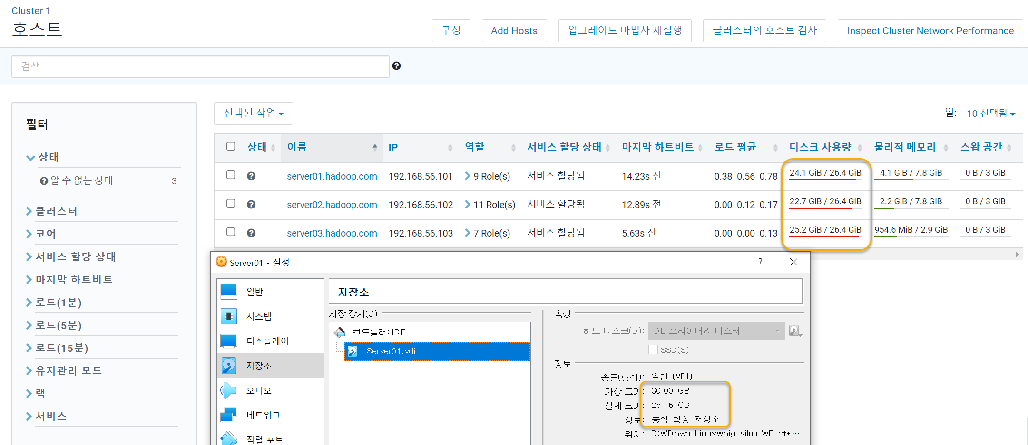This screenshot has width=1028, height=445.
Task: Focus the 검색 search field
Action: tap(200, 66)
